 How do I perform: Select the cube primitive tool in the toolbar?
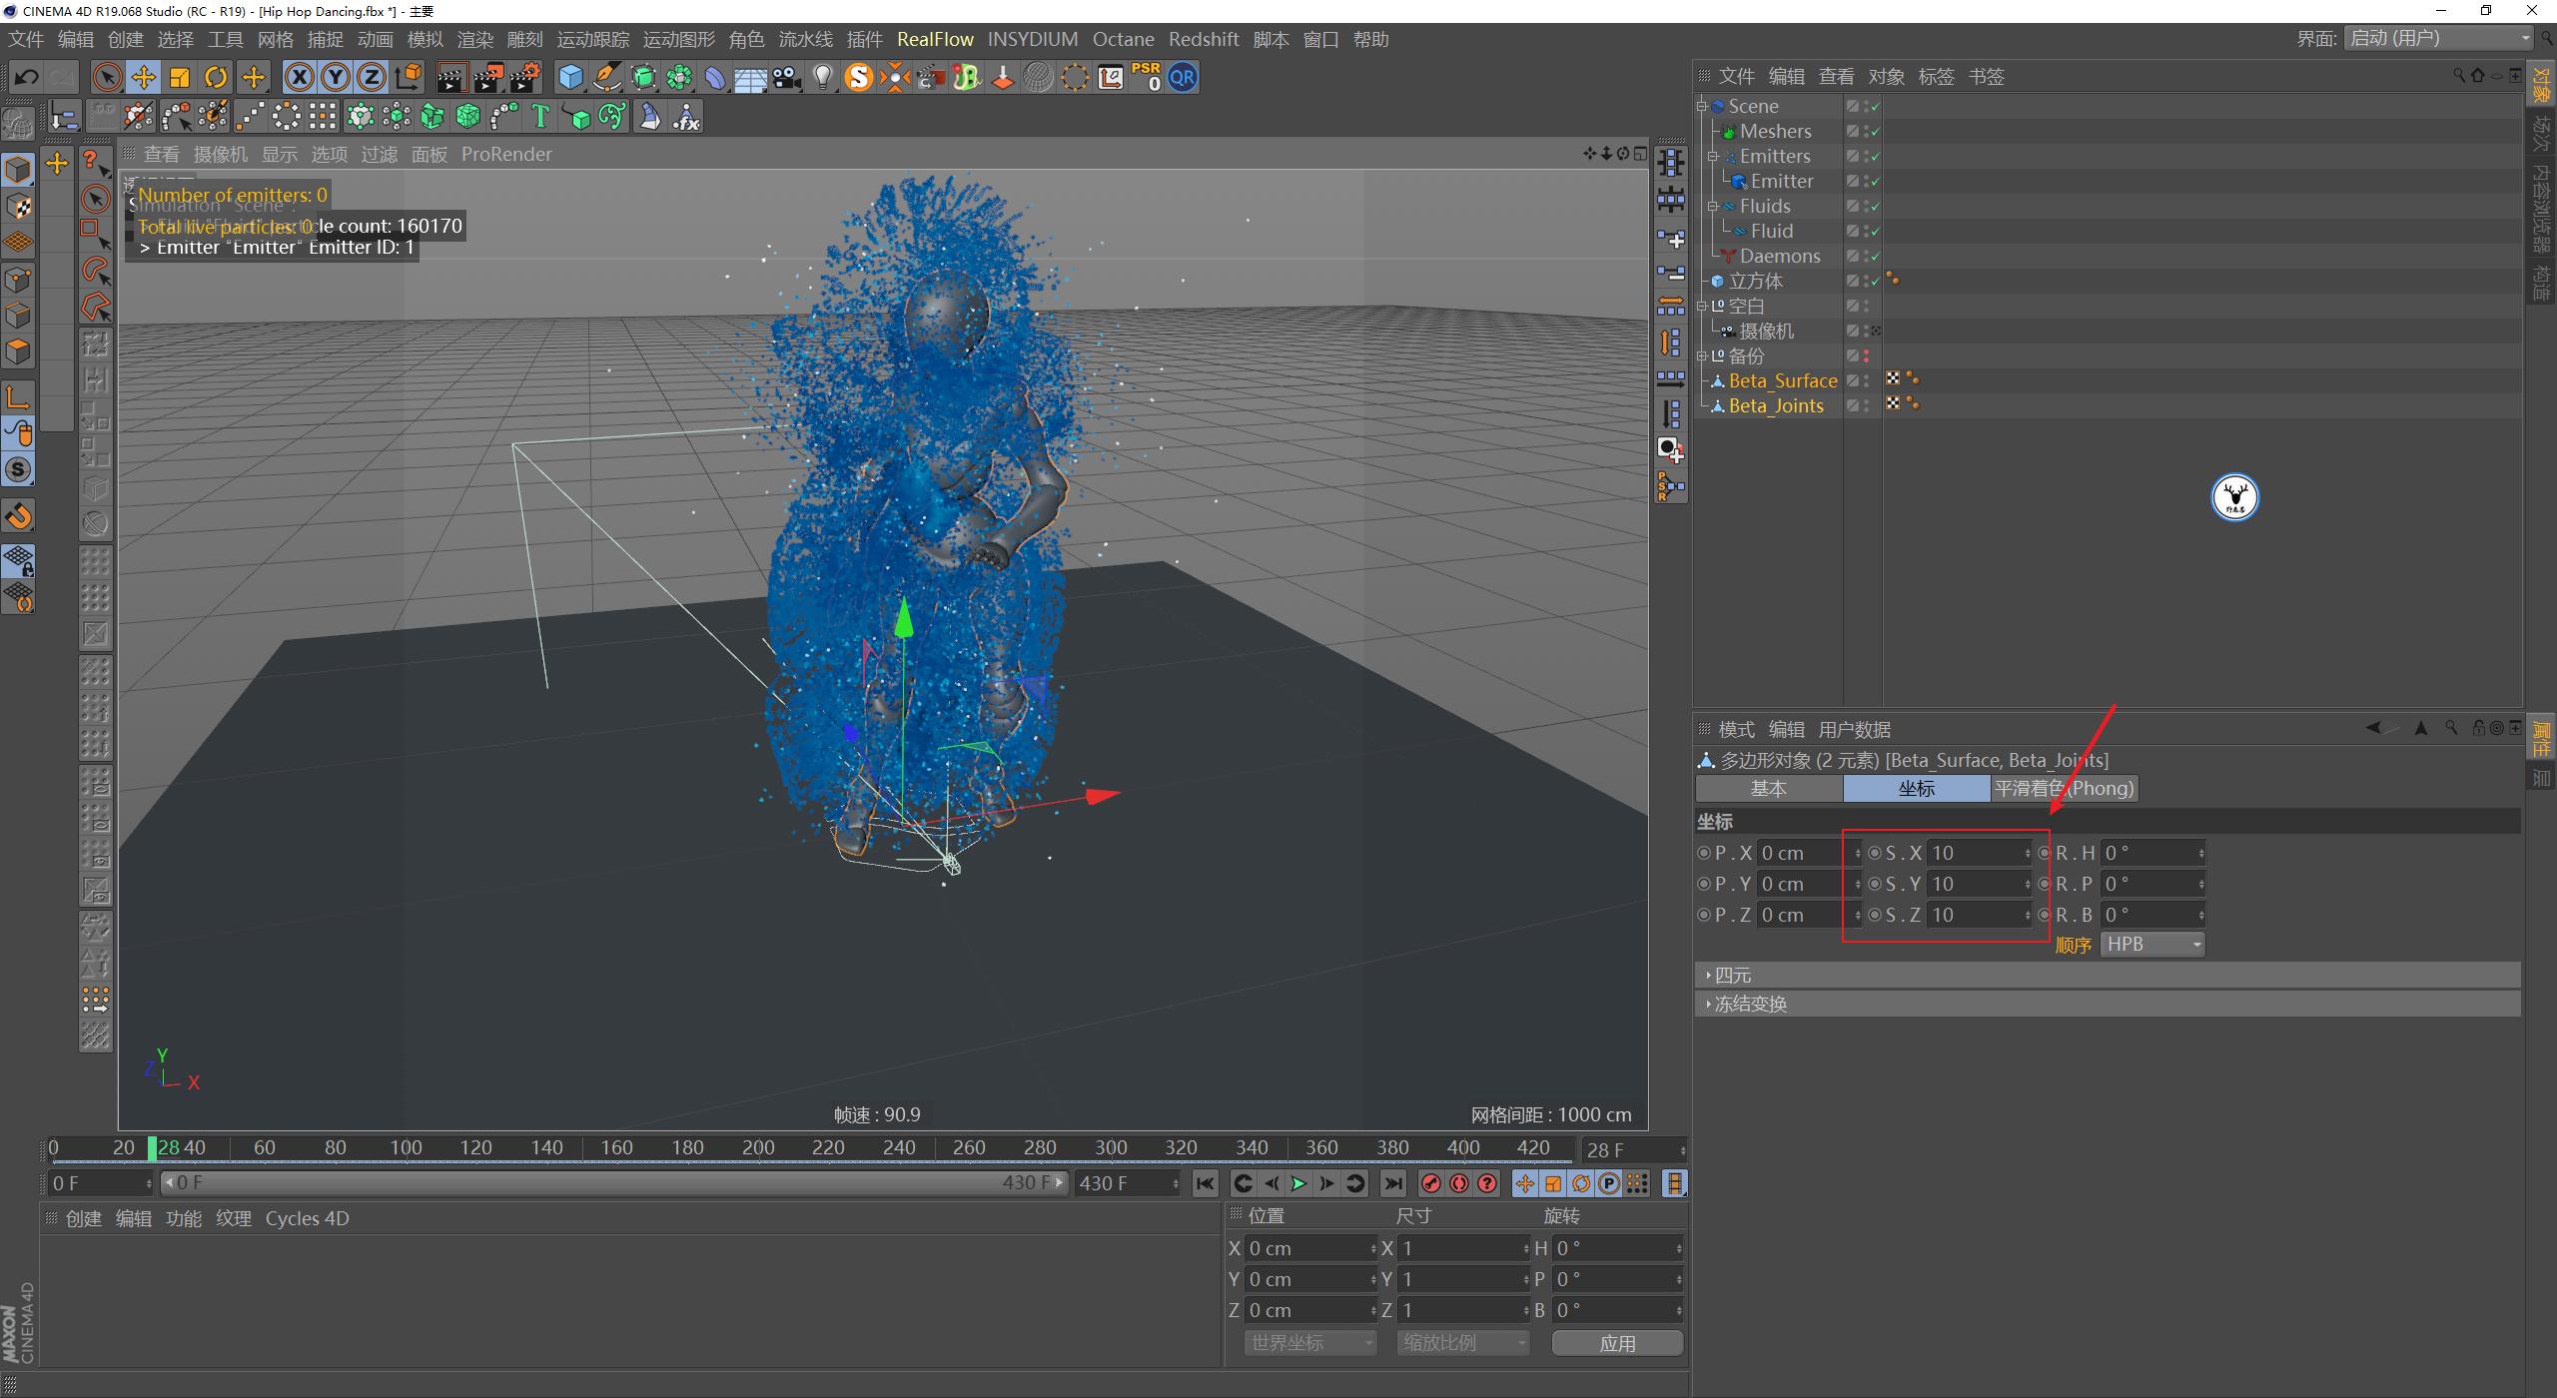coord(569,77)
